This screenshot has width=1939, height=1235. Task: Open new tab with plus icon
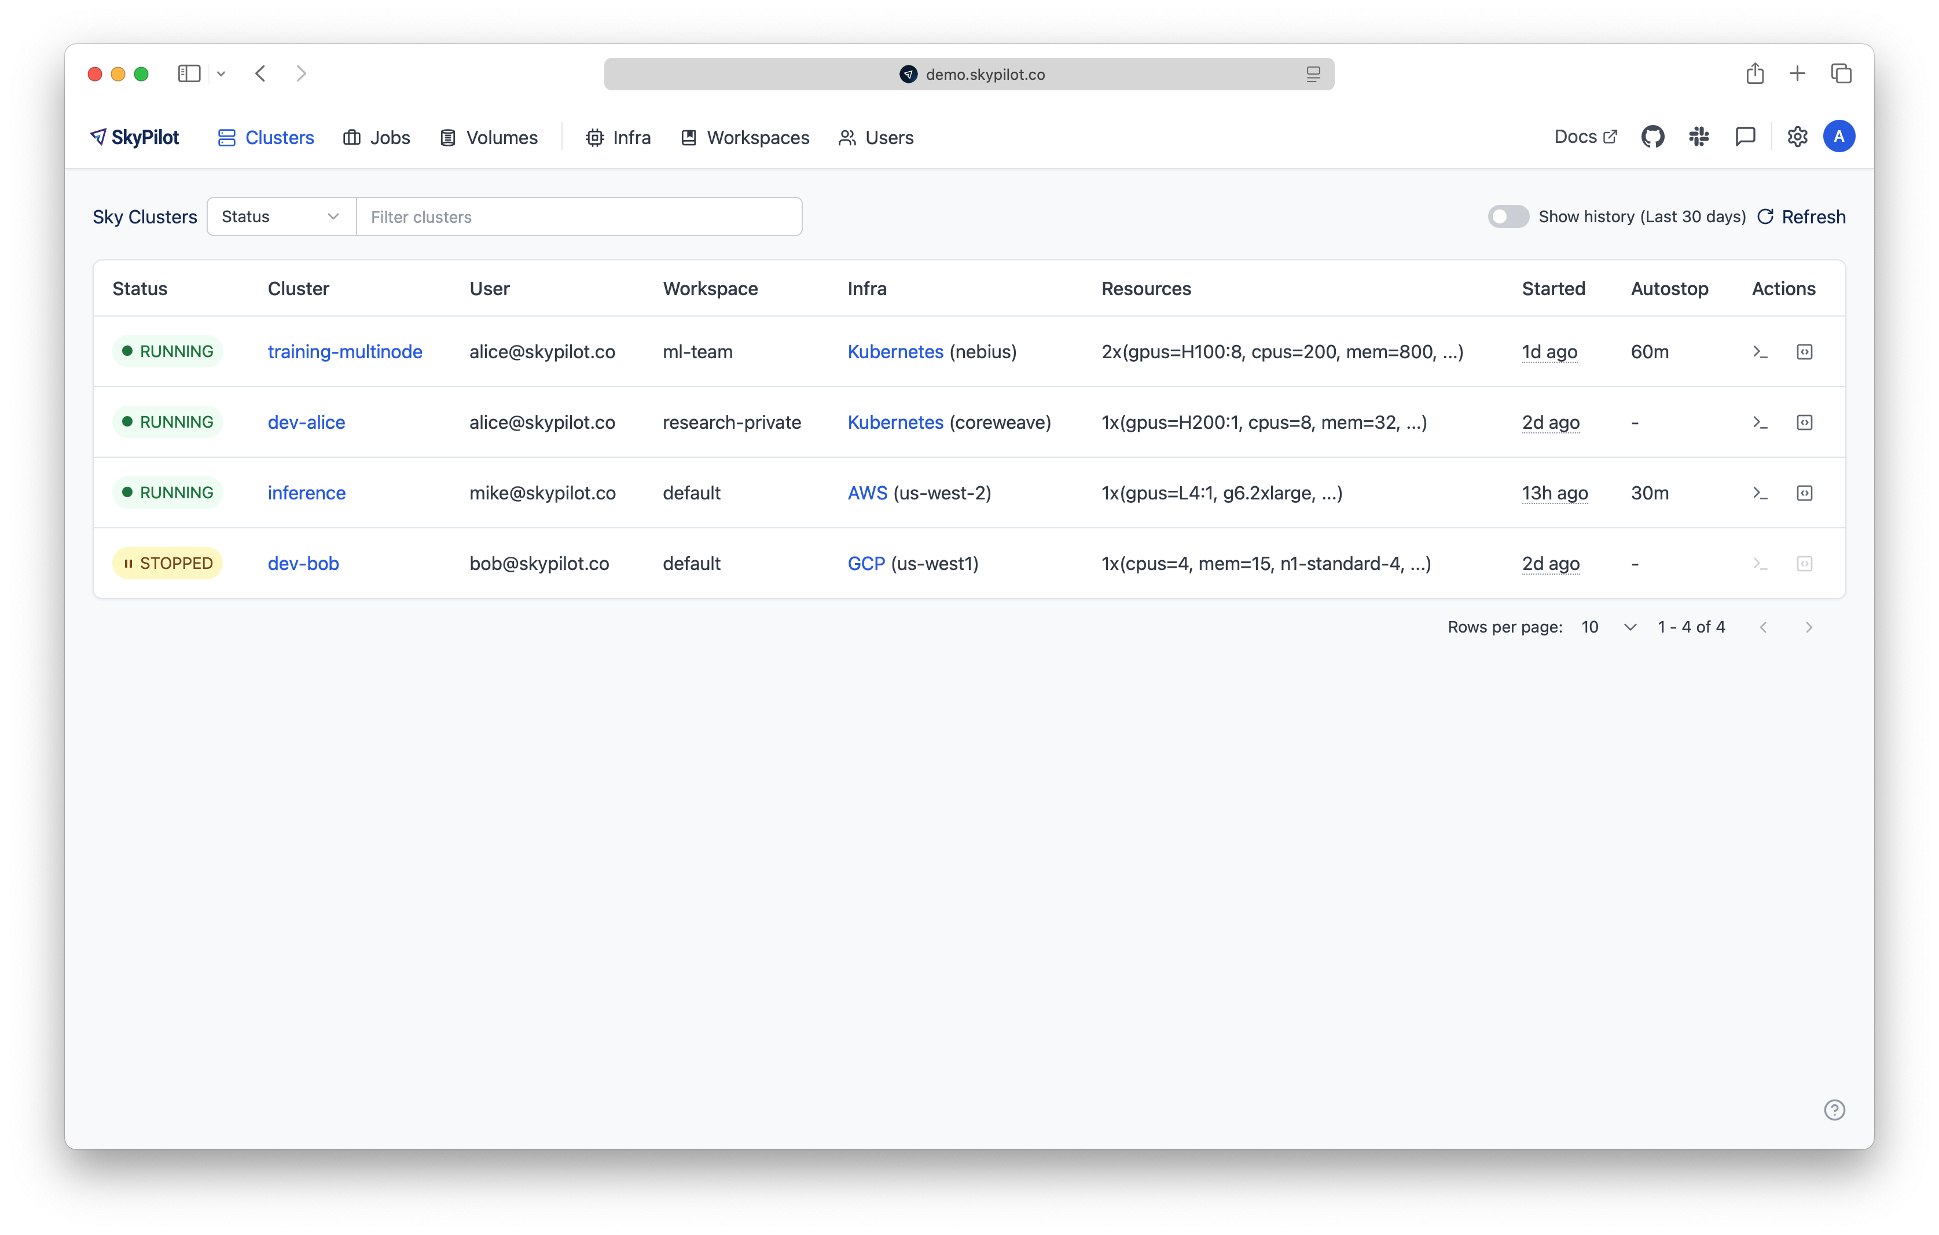click(x=1797, y=74)
